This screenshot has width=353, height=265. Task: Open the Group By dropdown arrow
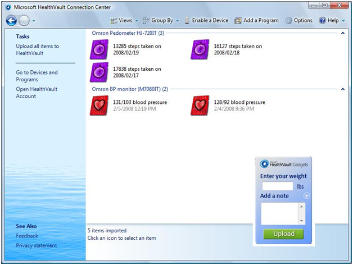coord(178,21)
